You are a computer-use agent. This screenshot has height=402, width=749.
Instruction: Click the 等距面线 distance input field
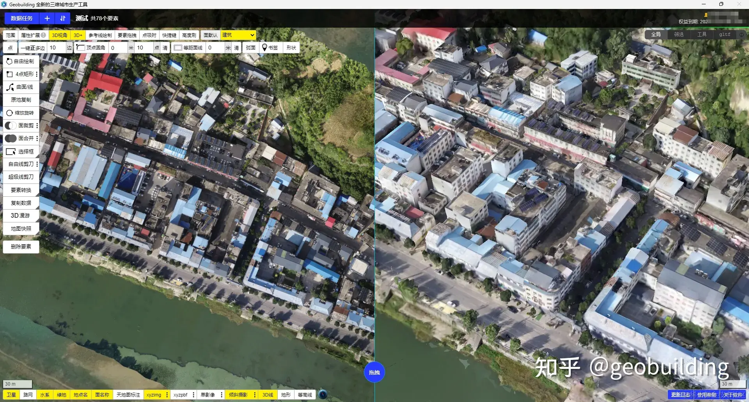click(215, 48)
